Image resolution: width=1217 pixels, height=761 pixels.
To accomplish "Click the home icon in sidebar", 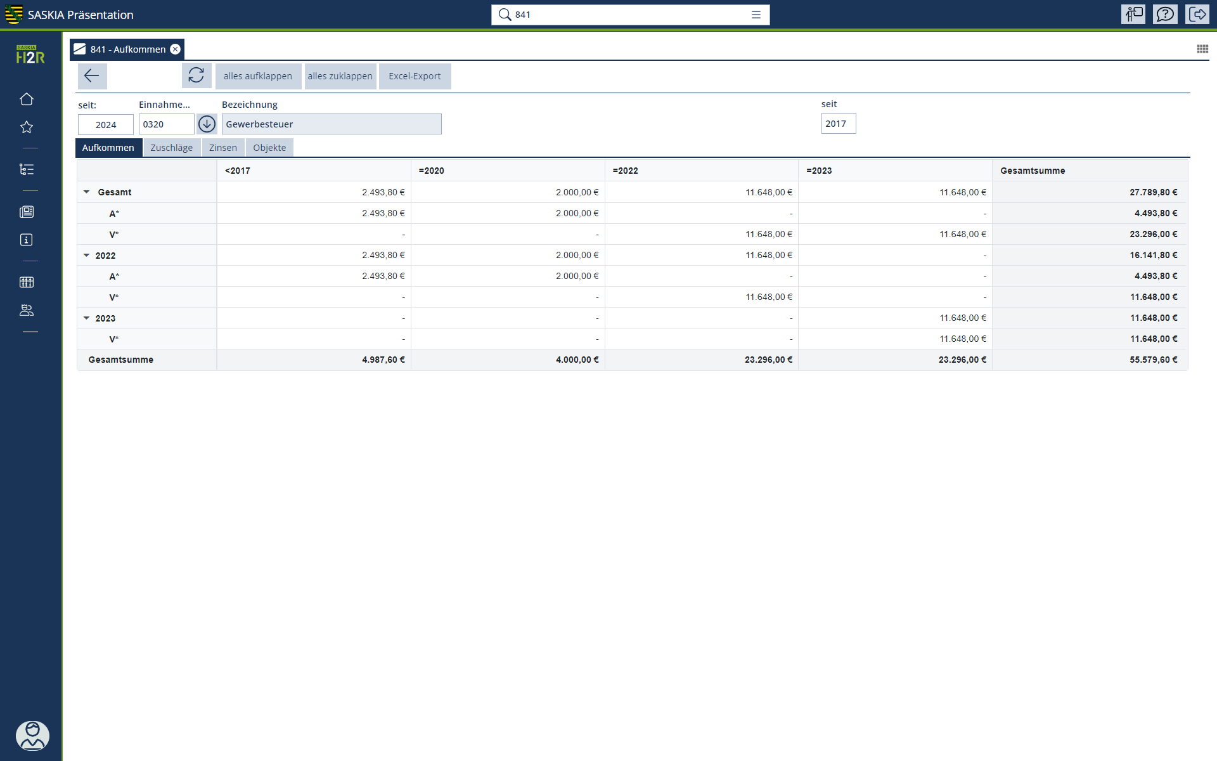I will [27, 99].
